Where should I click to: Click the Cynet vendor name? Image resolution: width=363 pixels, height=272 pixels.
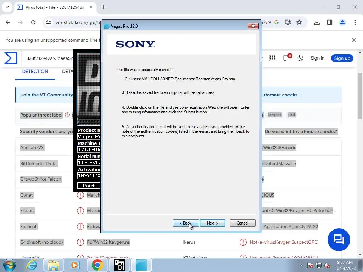click(26, 195)
